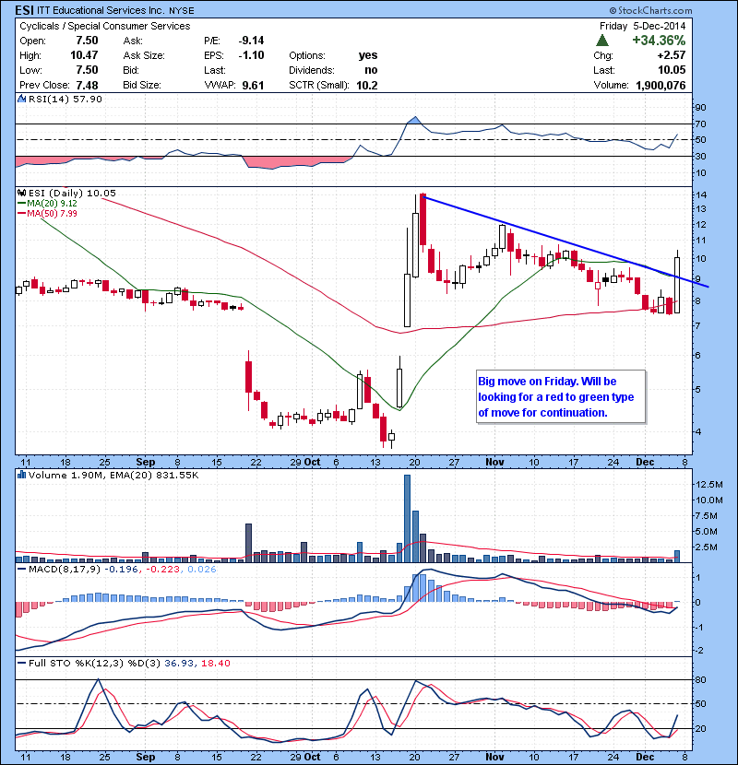The height and width of the screenshot is (765, 738).
Task: Click the tallest volume bar near October 20
Action: (x=407, y=519)
